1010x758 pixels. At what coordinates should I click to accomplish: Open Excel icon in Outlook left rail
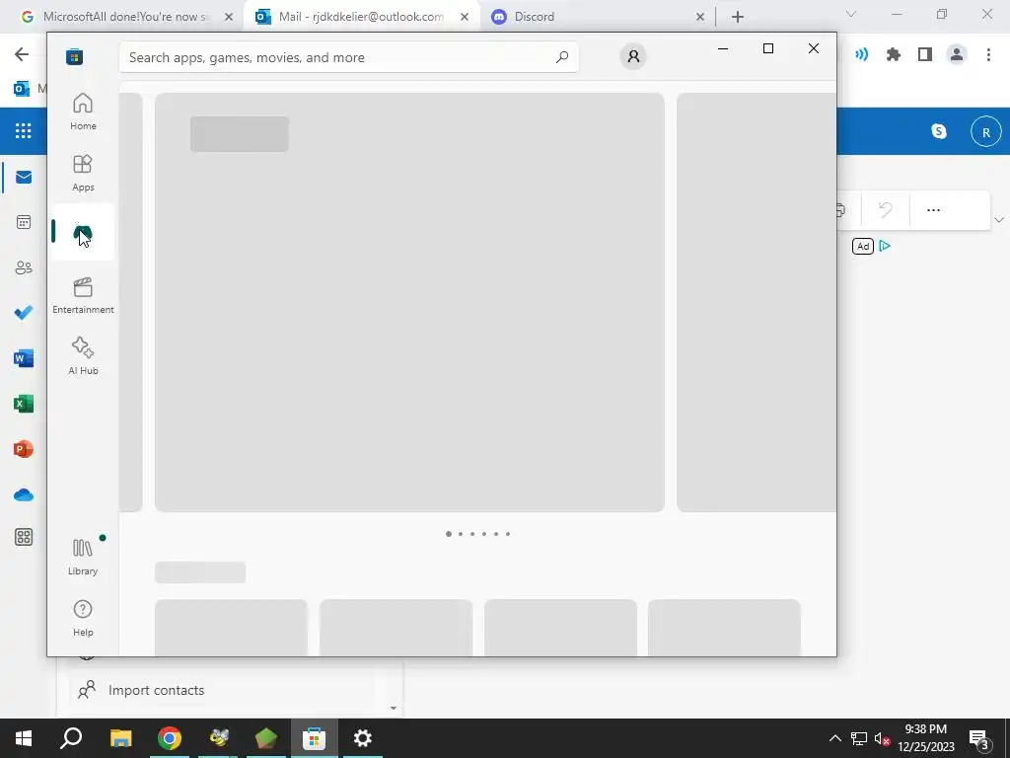tap(24, 404)
